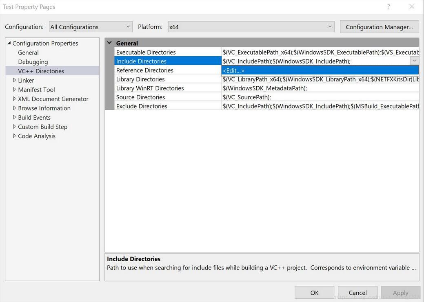
Task: Click Build Events tree label
Action: coord(34,118)
